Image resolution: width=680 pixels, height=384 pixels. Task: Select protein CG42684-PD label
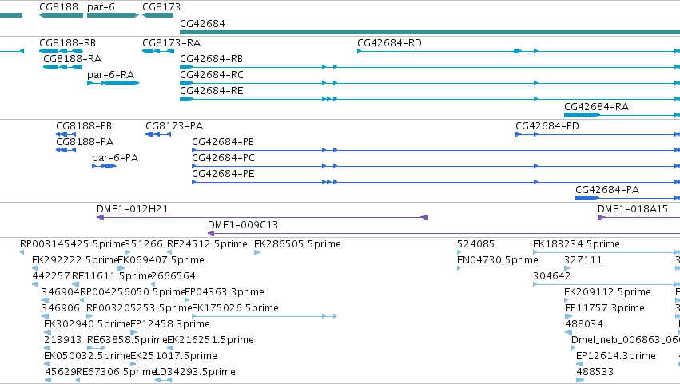point(547,125)
